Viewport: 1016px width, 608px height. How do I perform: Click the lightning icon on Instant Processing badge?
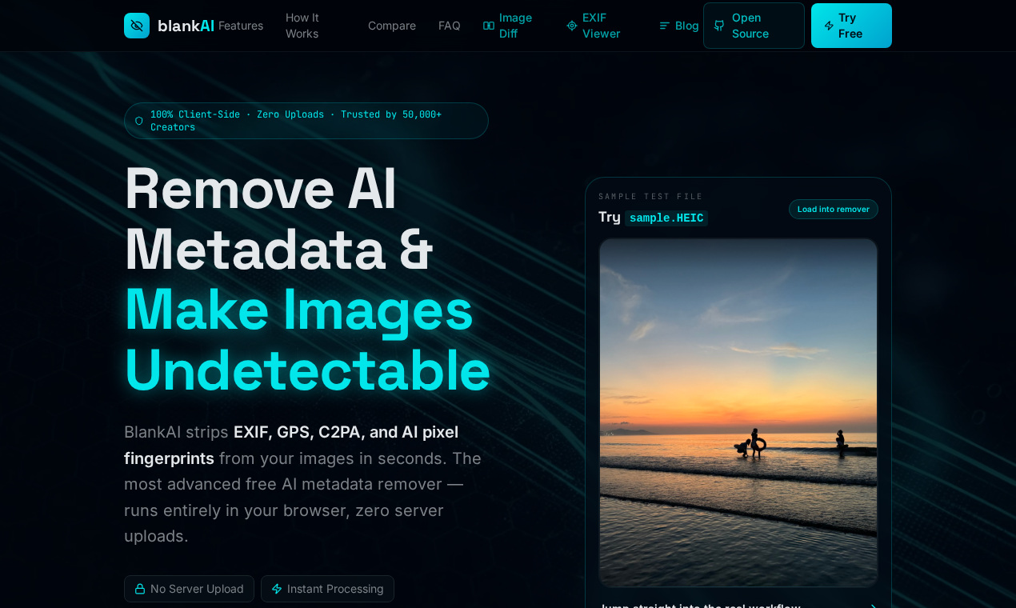pyautogui.click(x=275, y=588)
